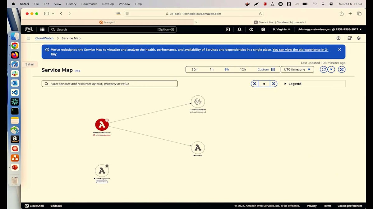
Task: Open the Privacy footer link
Action: point(312,206)
